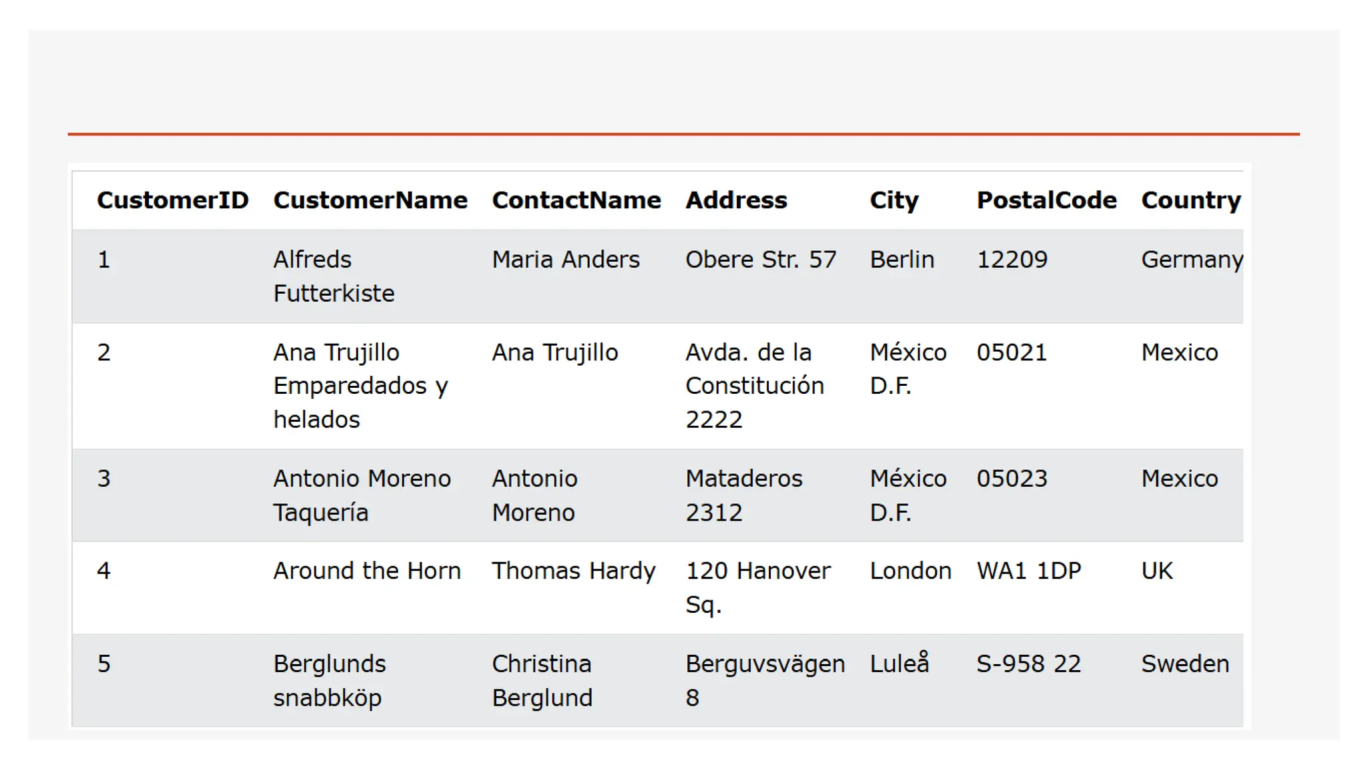Click the Mataderos 2312 address cell
Image resolution: width=1368 pixels, height=769 pixels.
click(x=743, y=495)
